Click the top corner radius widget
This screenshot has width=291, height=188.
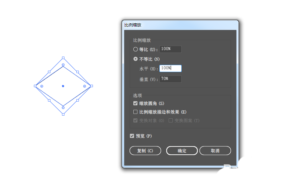[63, 65]
